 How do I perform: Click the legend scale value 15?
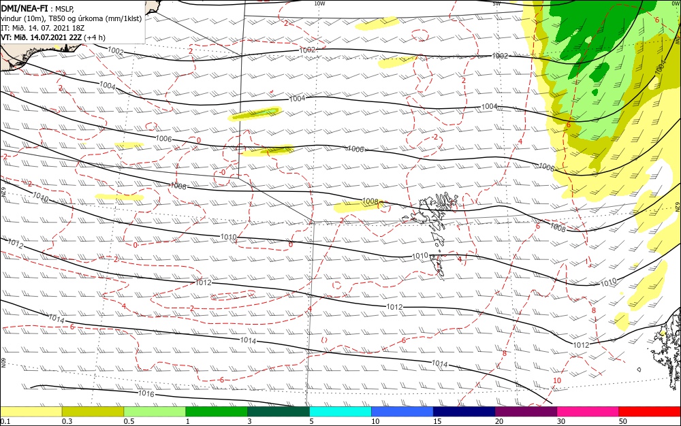(x=437, y=421)
